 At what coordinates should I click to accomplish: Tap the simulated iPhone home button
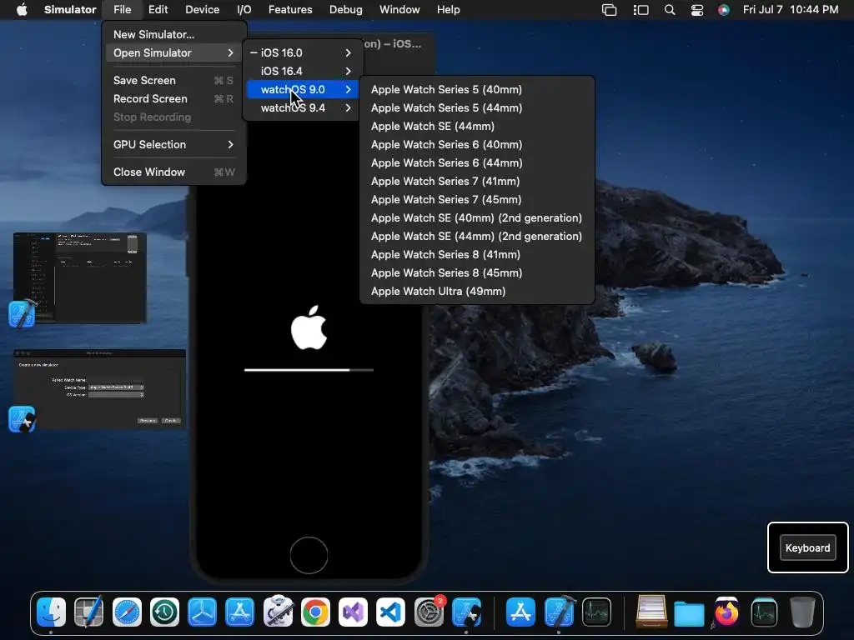(x=309, y=556)
